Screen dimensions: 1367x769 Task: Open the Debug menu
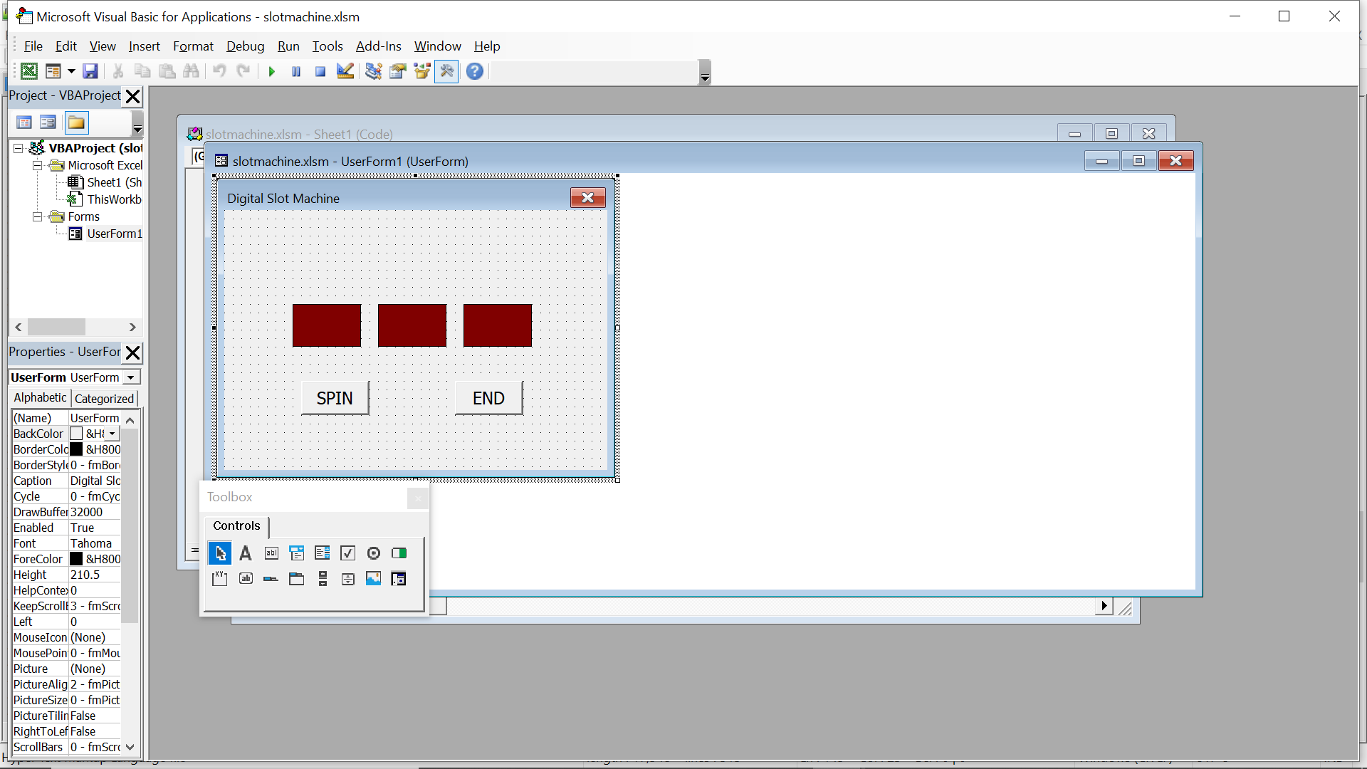(x=245, y=45)
